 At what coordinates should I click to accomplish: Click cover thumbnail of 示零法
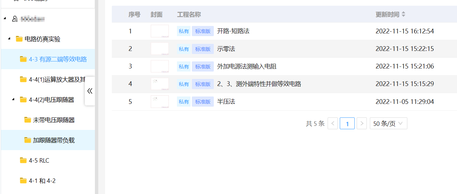pos(159,49)
